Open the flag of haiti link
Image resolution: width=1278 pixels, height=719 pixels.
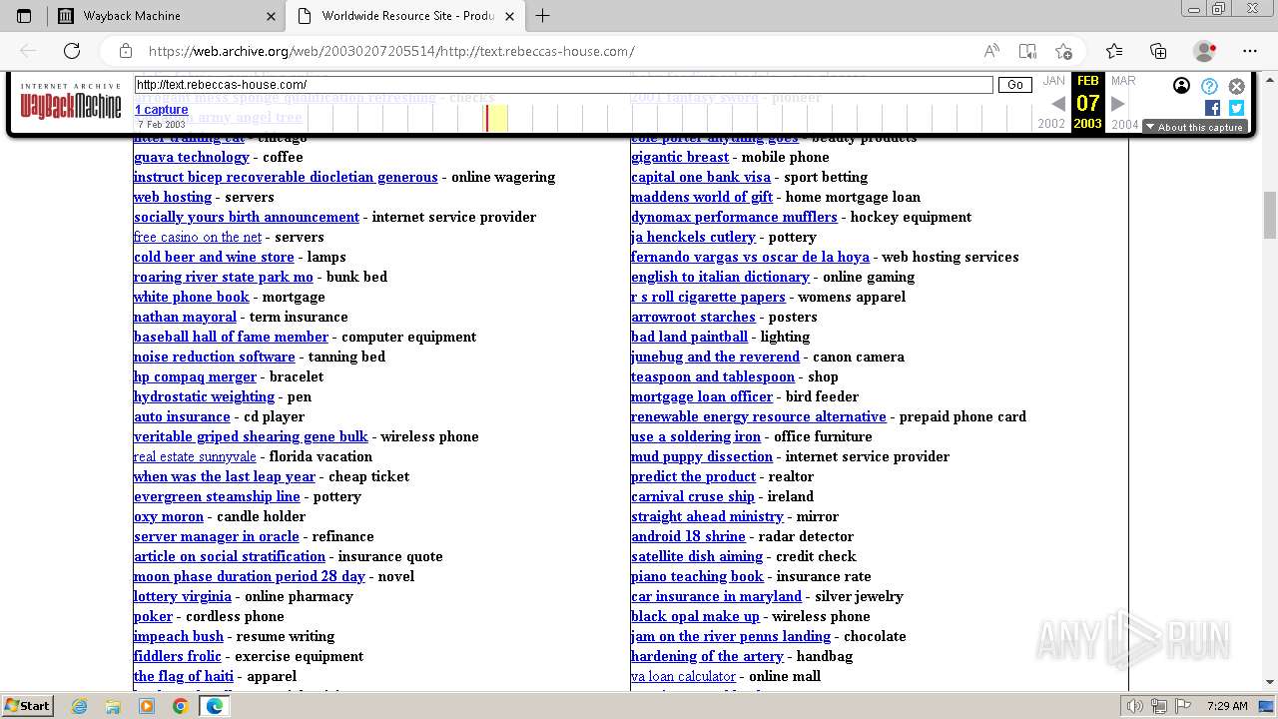[184, 676]
